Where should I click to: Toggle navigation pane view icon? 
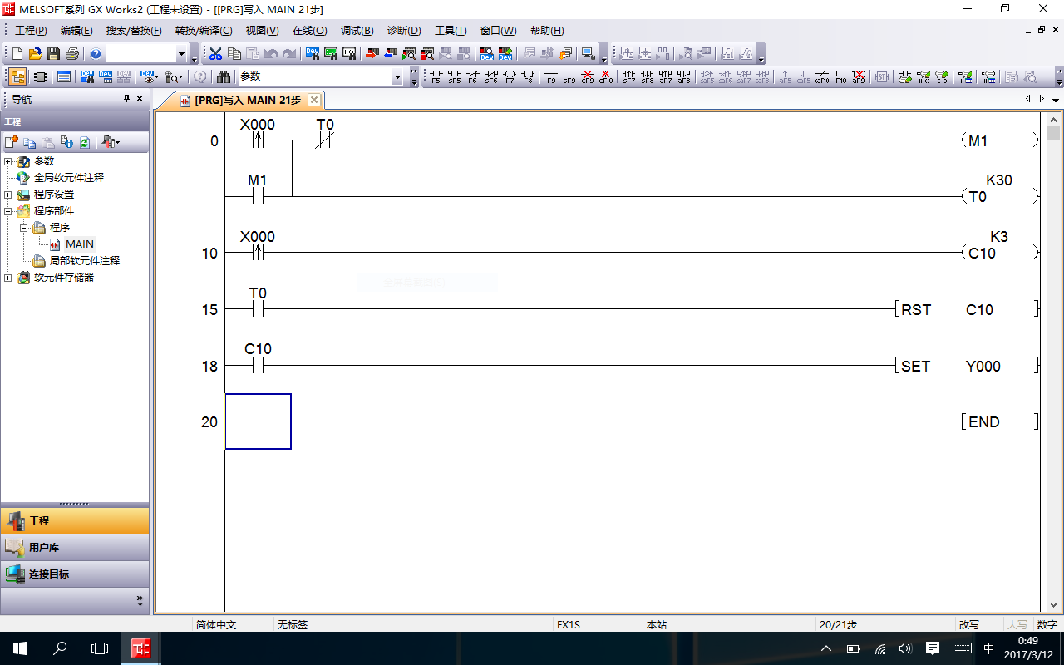(x=17, y=77)
